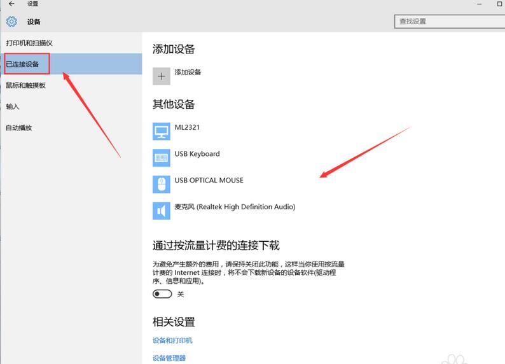Click the USB OPTICAL MOUSE icon
The image size is (505, 364).
[x=162, y=185]
